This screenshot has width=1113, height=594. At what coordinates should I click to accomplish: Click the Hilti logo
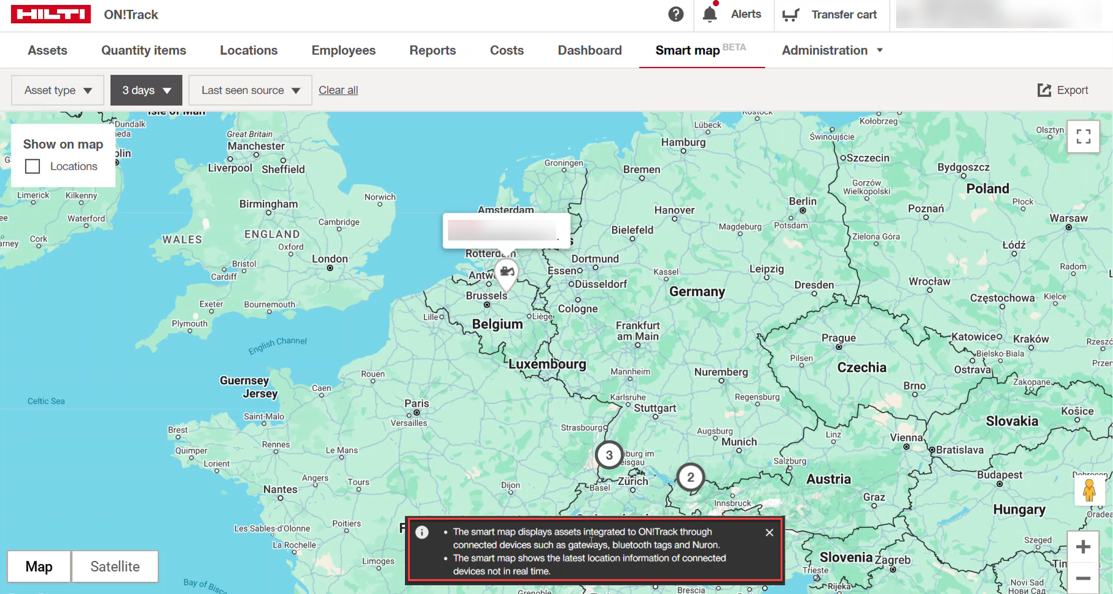[51, 14]
